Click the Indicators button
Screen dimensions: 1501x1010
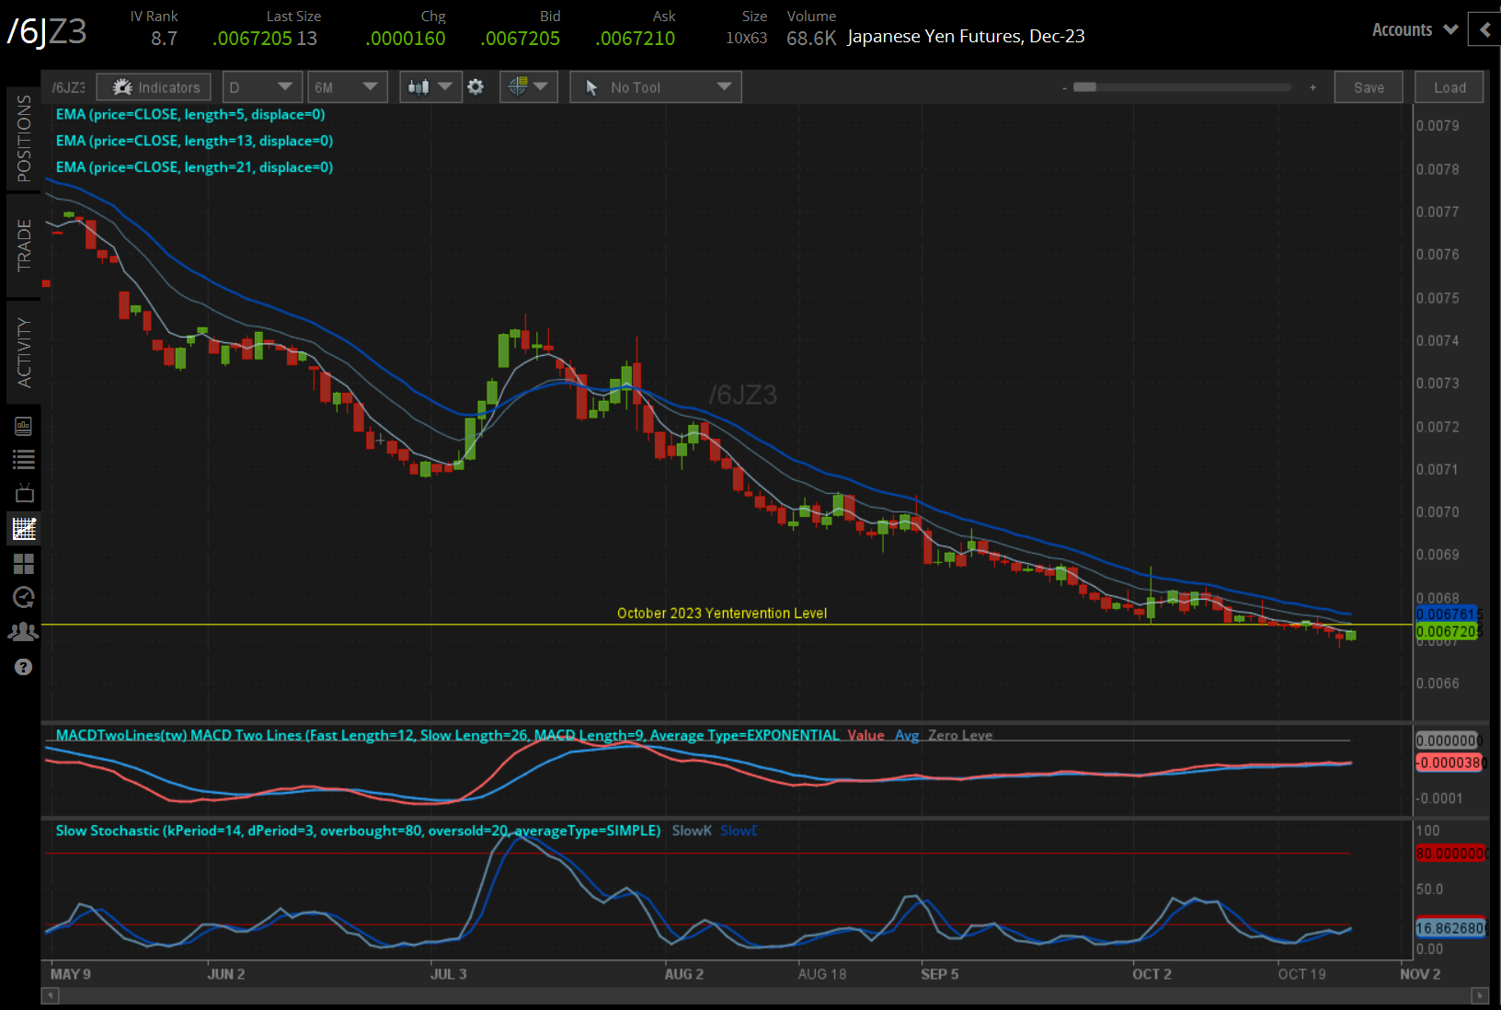pyautogui.click(x=155, y=87)
